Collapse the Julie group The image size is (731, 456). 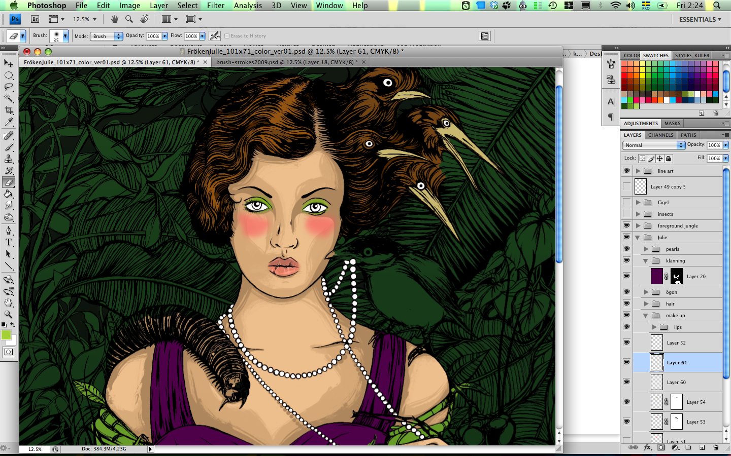pyautogui.click(x=638, y=237)
